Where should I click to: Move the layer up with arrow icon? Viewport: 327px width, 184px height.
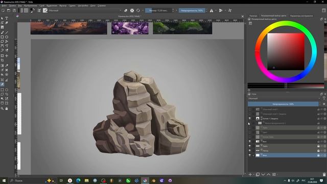(269, 174)
